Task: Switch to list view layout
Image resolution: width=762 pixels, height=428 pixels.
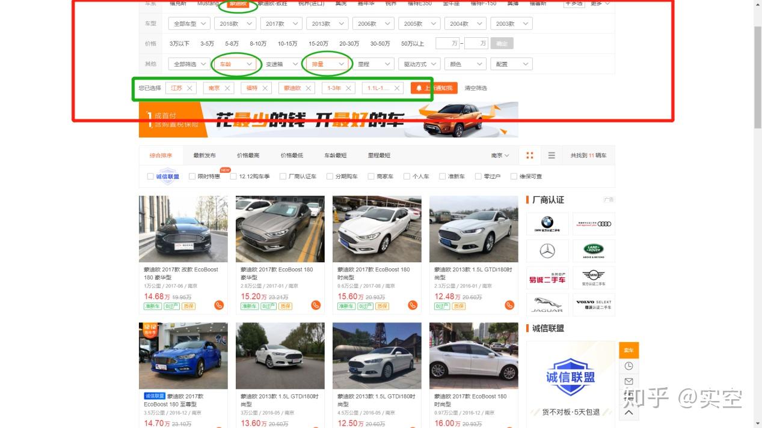Action: pos(552,155)
